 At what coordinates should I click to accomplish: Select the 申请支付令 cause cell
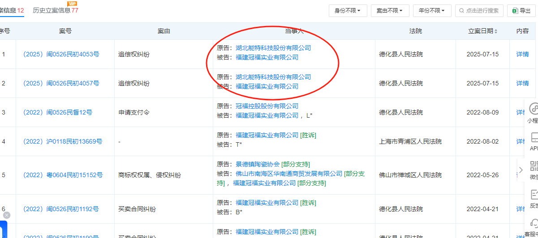(134, 113)
